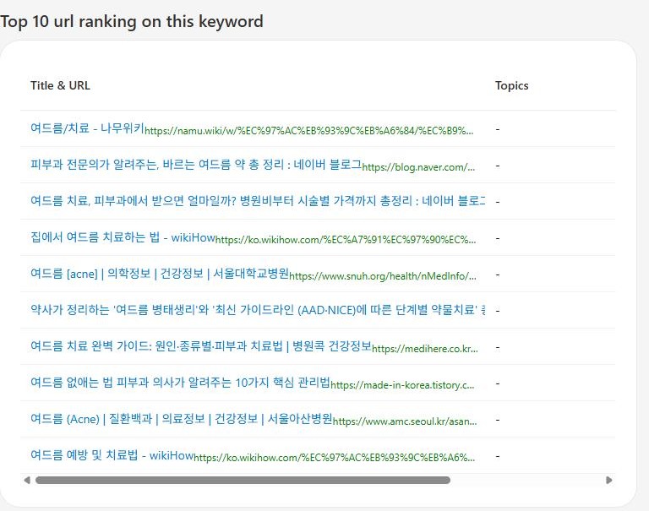The width and height of the screenshot is (649, 511).
Task: Click the left arrow of horizontal scrollbar
Action: point(27,480)
